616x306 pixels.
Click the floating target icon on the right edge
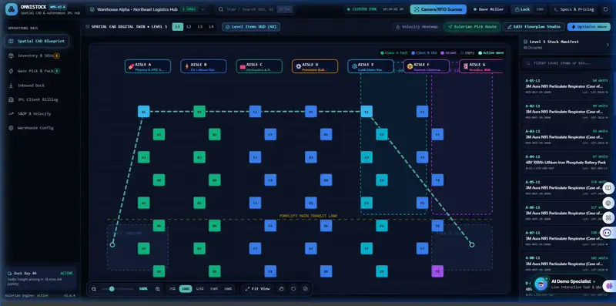tap(608, 203)
